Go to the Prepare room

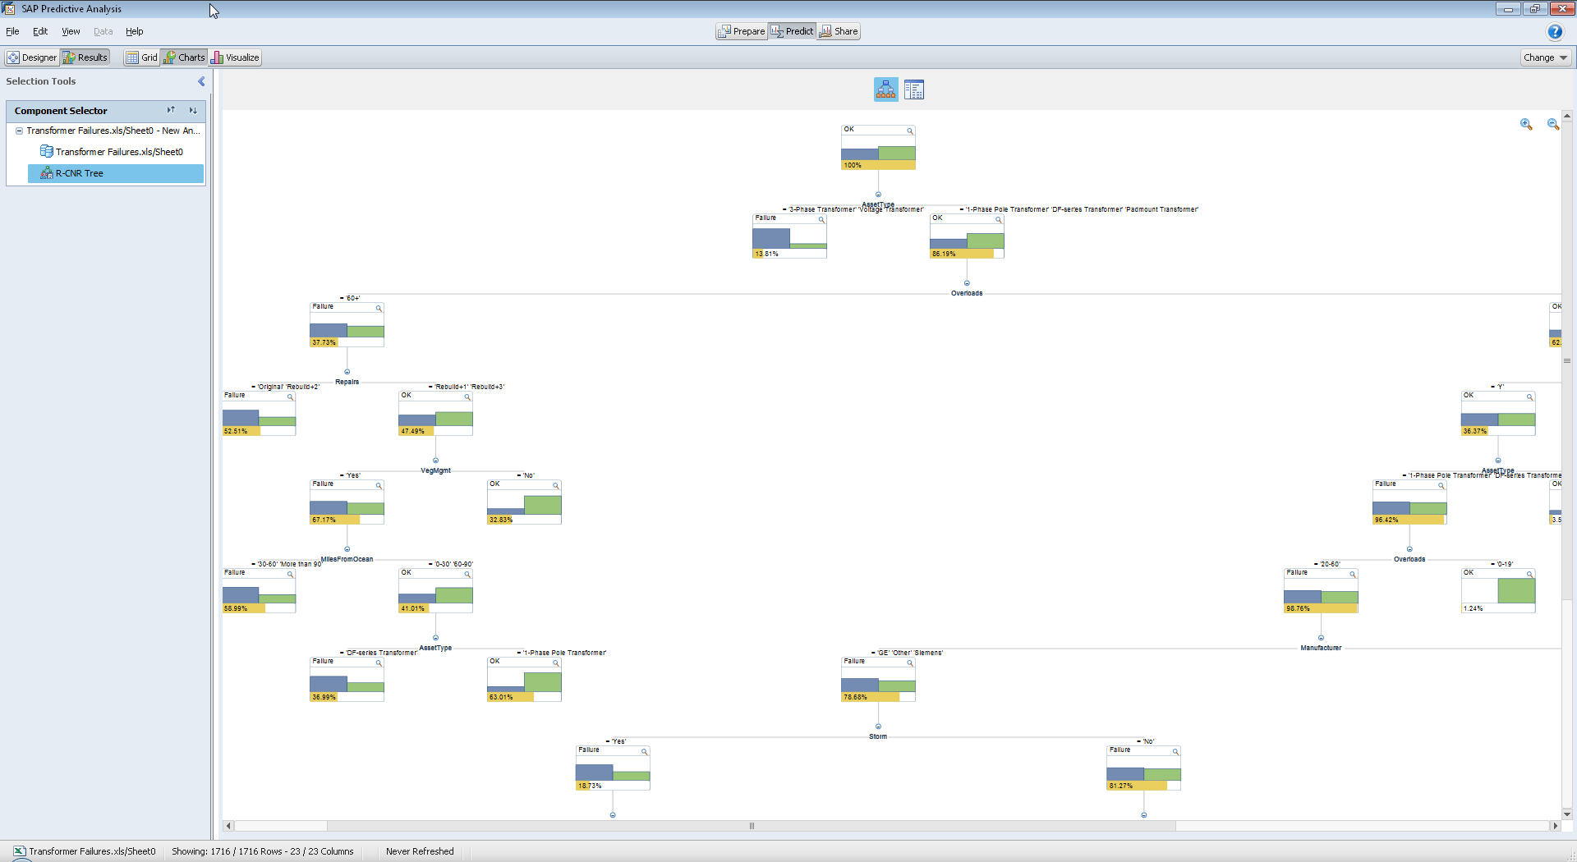[742, 31]
